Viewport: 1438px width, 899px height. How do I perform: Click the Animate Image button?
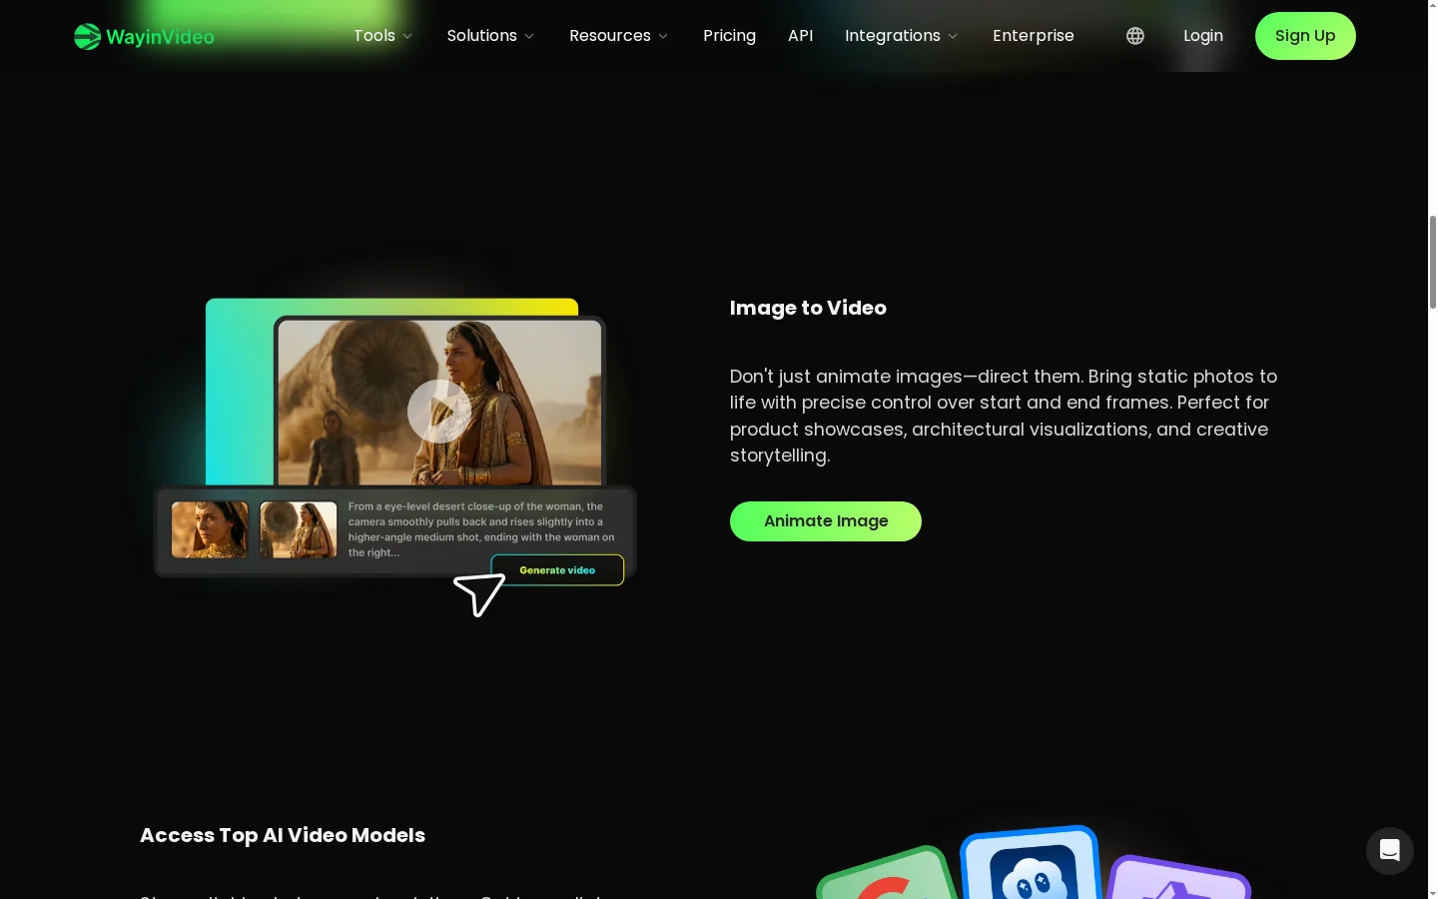tap(826, 521)
